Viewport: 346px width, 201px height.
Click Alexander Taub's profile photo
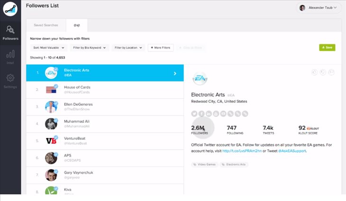point(302,8)
